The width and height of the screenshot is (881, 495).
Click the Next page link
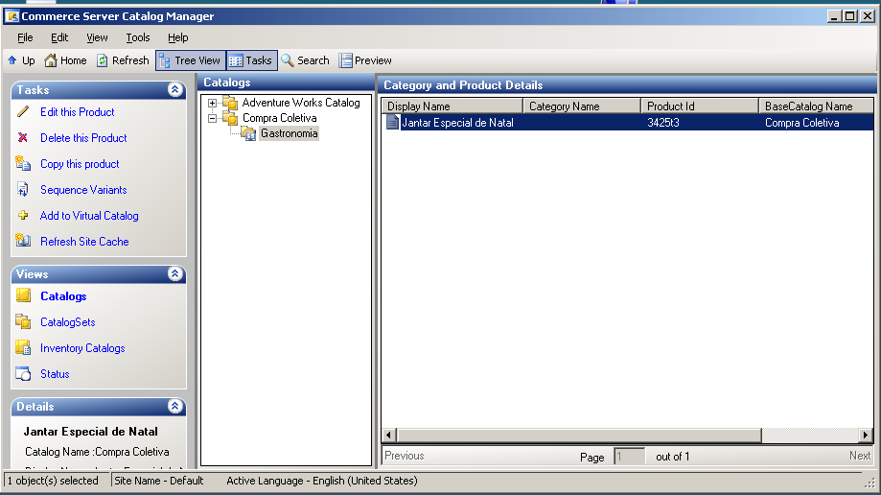860,456
